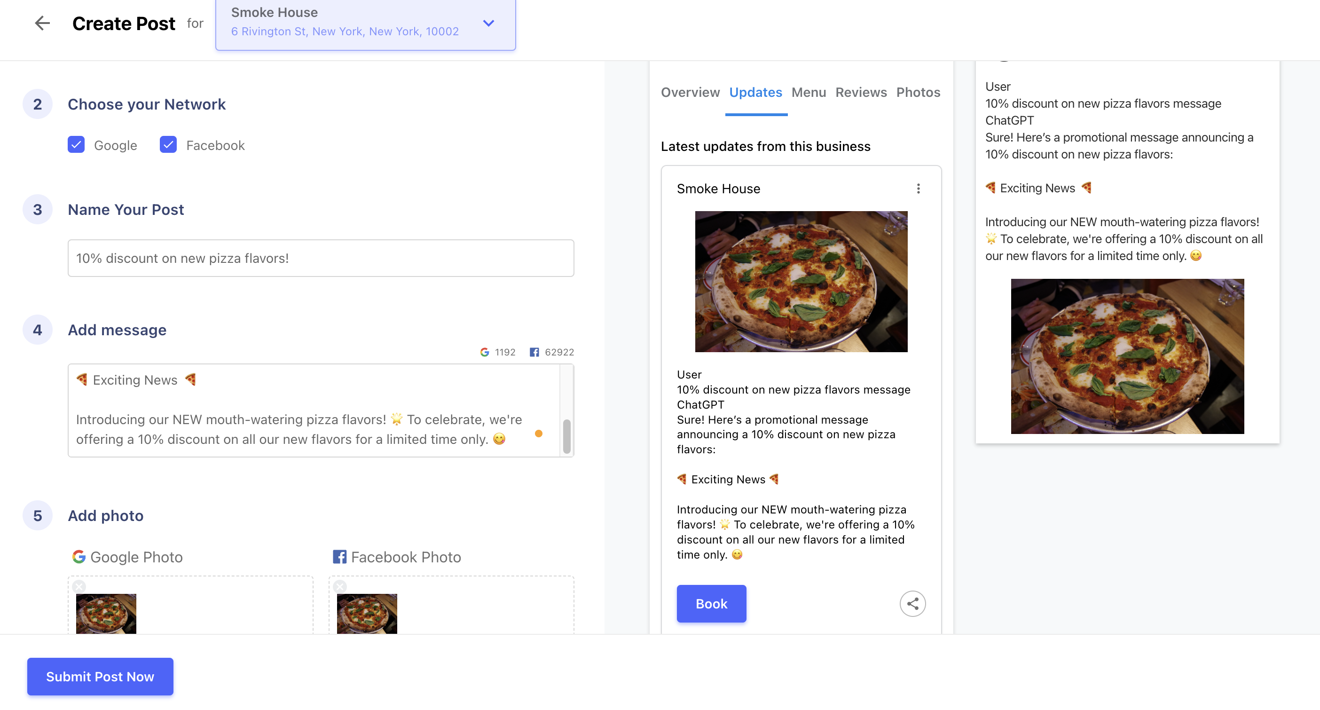
Task: Open Smoke House post options menu
Action: click(x=918, y=189)
